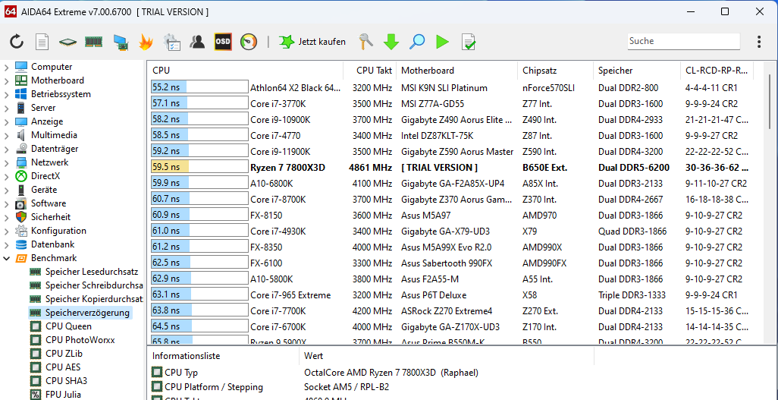
Task: Sort by CL-RCD-RP-R... column header
Action: [717, 71]
